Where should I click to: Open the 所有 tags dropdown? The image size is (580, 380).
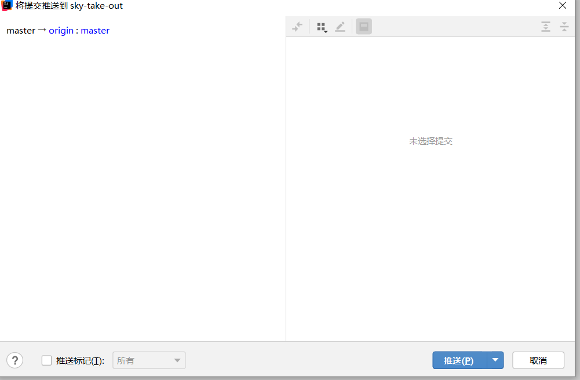coord(149,360)
